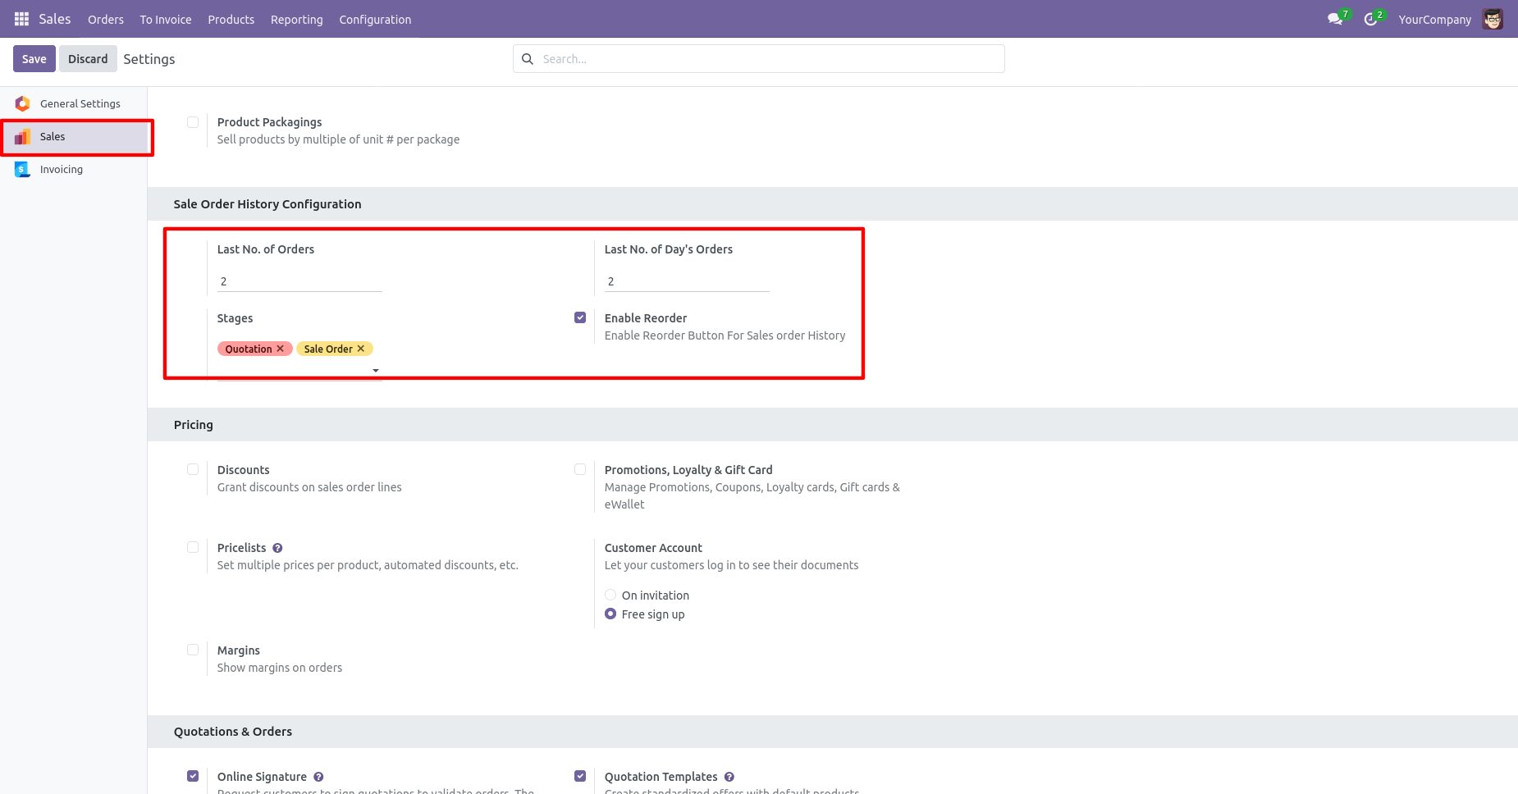Select the On invitation radio option
The width and height of the screenshot is (1518, 794).
click(610, 595)
